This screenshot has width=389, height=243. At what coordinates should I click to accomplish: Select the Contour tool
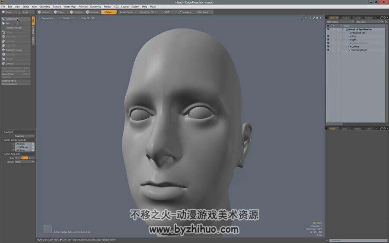(16, 63)
